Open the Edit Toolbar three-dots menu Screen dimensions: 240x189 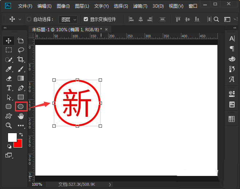21,126
